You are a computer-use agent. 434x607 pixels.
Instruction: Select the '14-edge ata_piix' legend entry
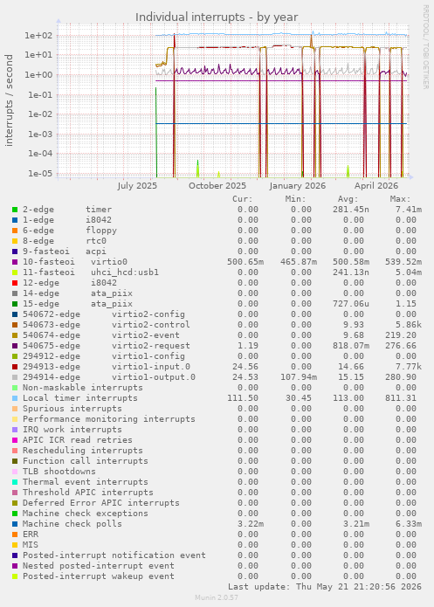click(x=78, y=293)
